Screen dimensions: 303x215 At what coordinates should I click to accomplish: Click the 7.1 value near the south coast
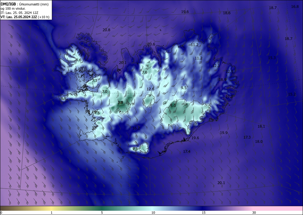135,149
